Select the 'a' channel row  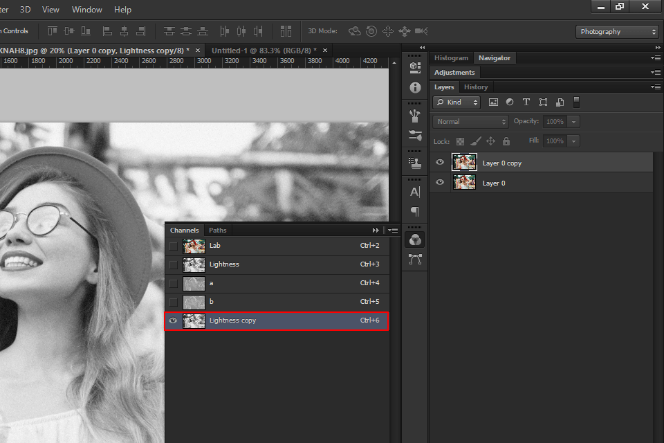[x=277, y=283]
